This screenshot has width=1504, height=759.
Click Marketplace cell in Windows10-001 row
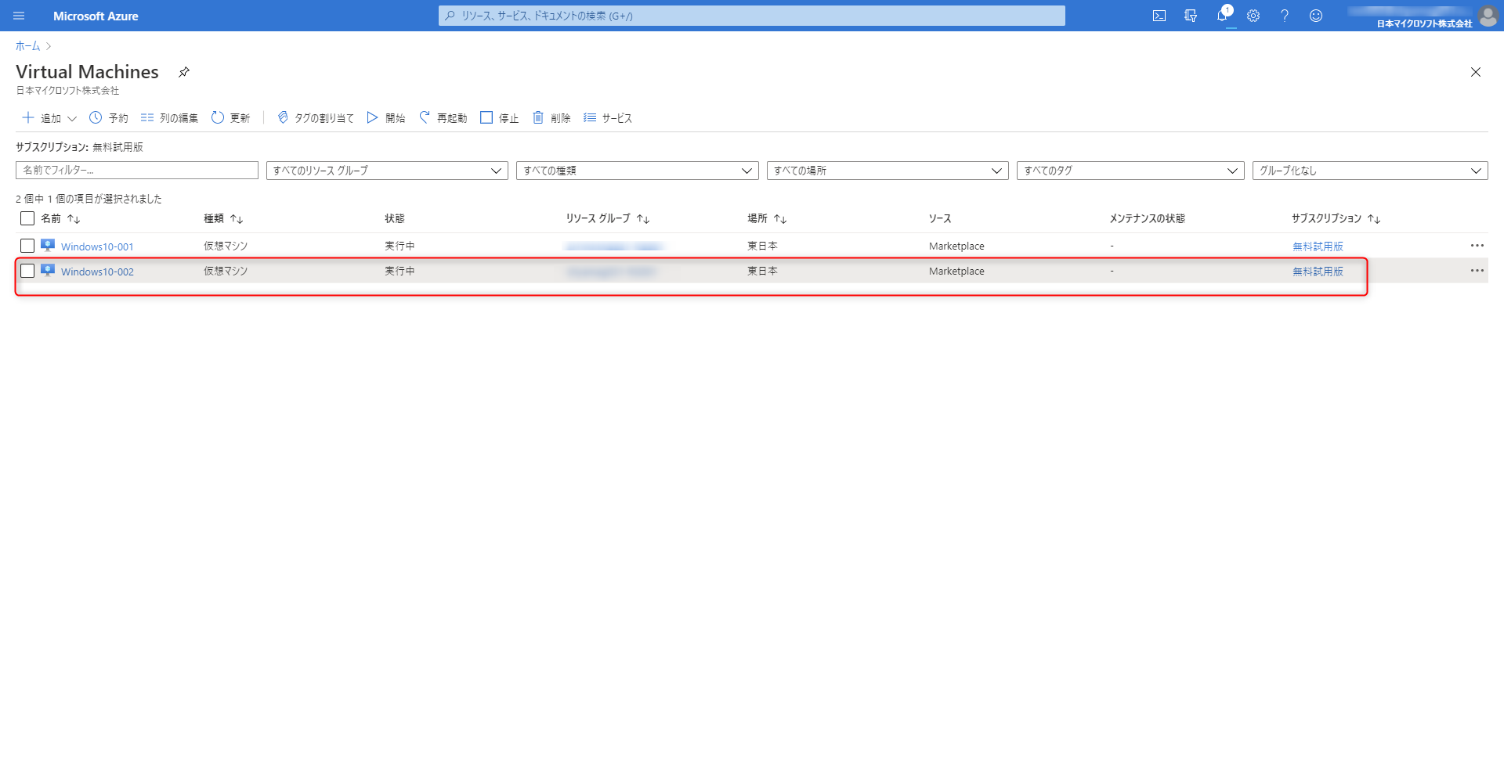click(956, 246)
